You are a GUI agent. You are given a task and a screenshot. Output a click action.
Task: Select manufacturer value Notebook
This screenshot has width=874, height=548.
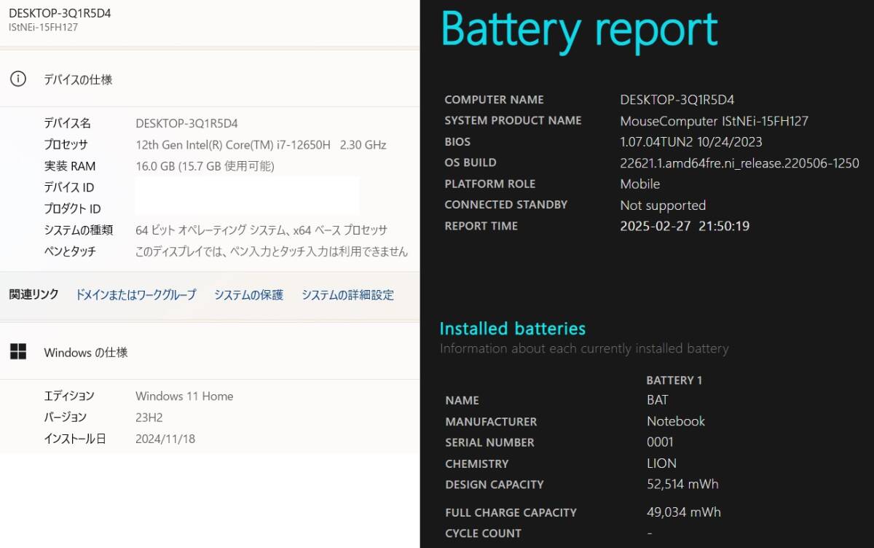pyautogui.click(x=676, y=421)
